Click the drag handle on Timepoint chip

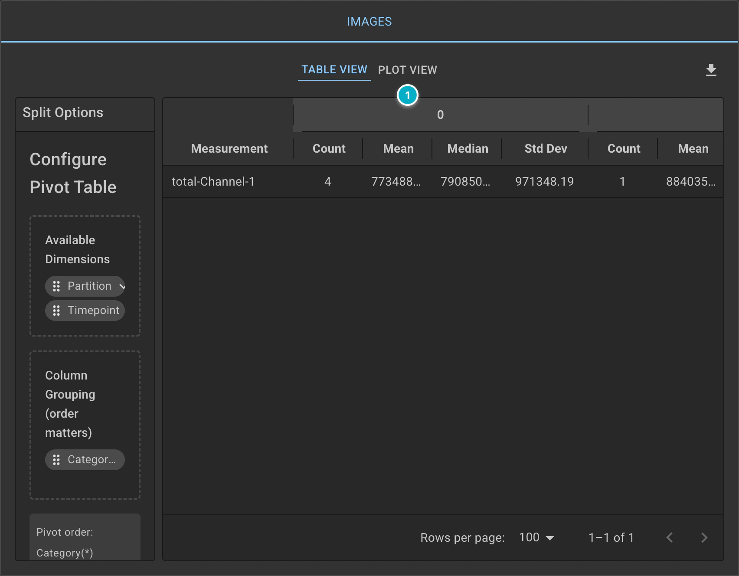point(56,311)
